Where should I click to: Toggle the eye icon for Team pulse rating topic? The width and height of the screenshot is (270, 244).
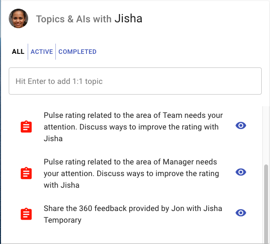click(241, 126)
